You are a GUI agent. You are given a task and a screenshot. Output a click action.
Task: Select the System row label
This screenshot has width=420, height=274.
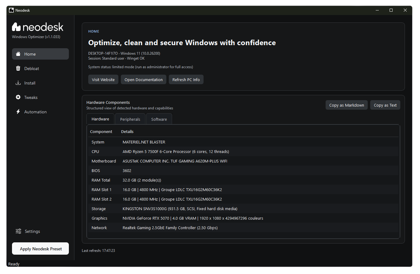click(98, 142)
